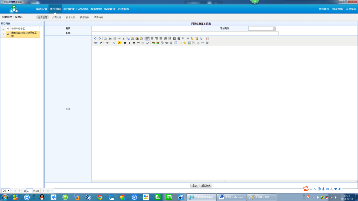Open the H1 heading dropdown
The width and height of the screenshot is (358, 201).
coord(96,43)
